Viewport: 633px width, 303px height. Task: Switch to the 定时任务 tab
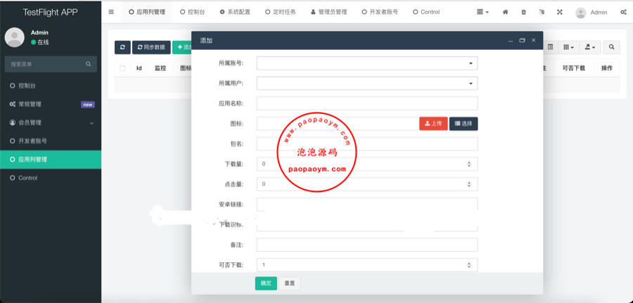click(281, 12)
